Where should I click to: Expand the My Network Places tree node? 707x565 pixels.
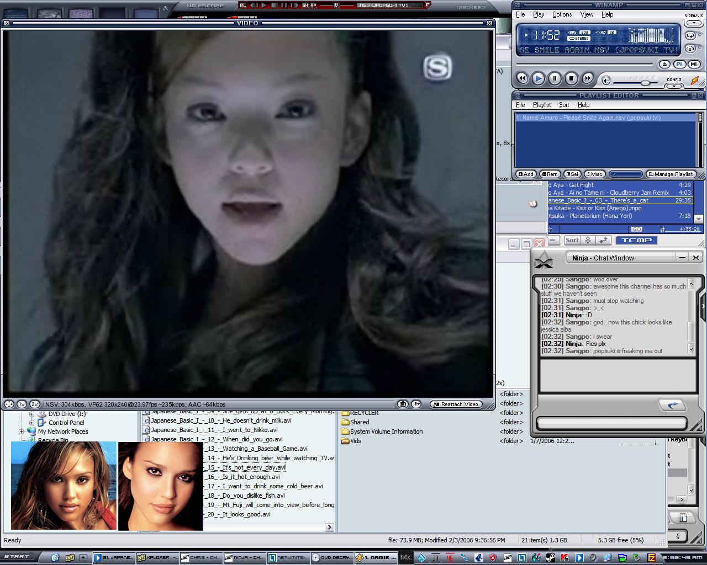[22, 432]
